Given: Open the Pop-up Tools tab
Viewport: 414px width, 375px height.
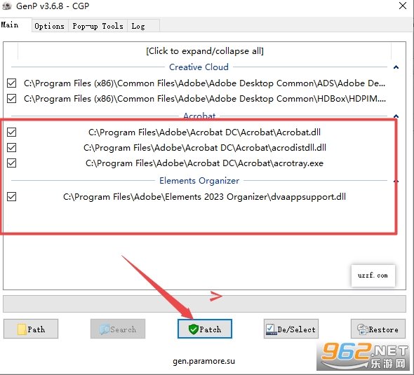Looking at the screenshot, I should [98, 26].
